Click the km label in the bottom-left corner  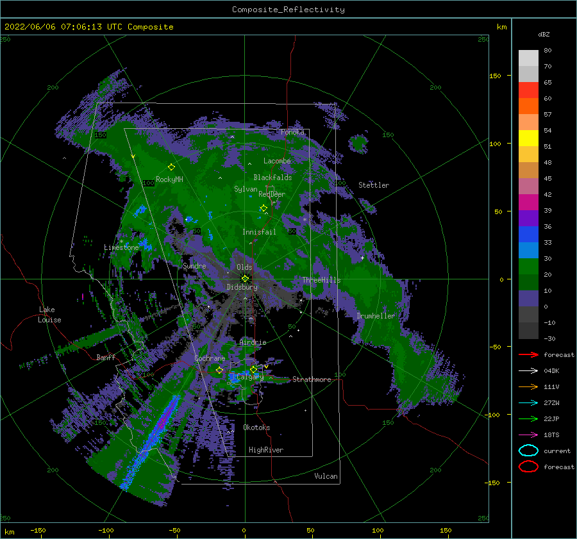9,532
